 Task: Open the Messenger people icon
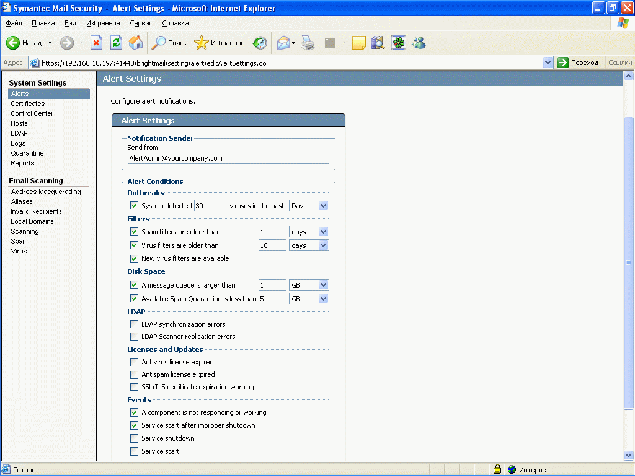[x=419, y=43]
